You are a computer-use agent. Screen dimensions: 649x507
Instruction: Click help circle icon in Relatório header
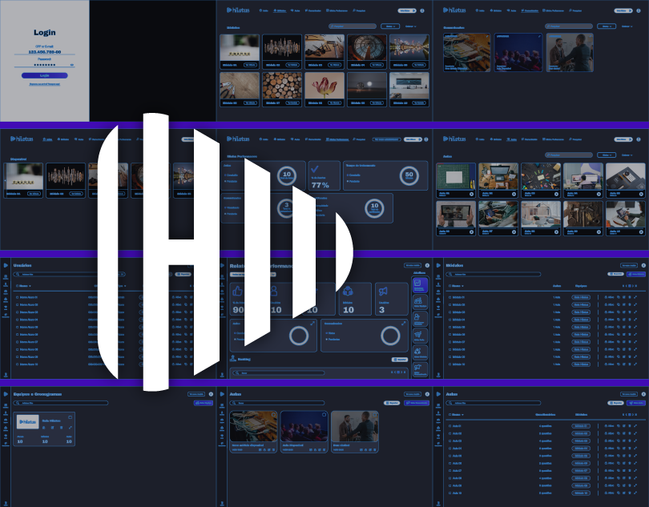(x=427, y=265)
